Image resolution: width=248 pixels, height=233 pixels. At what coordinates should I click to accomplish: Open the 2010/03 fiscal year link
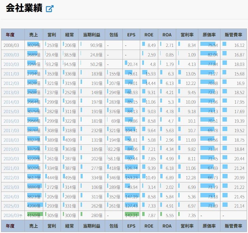tap(11, 64)
